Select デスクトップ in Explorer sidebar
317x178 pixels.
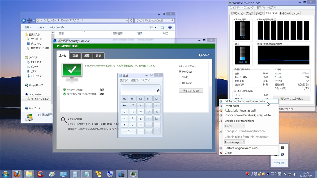click(36, 44)
